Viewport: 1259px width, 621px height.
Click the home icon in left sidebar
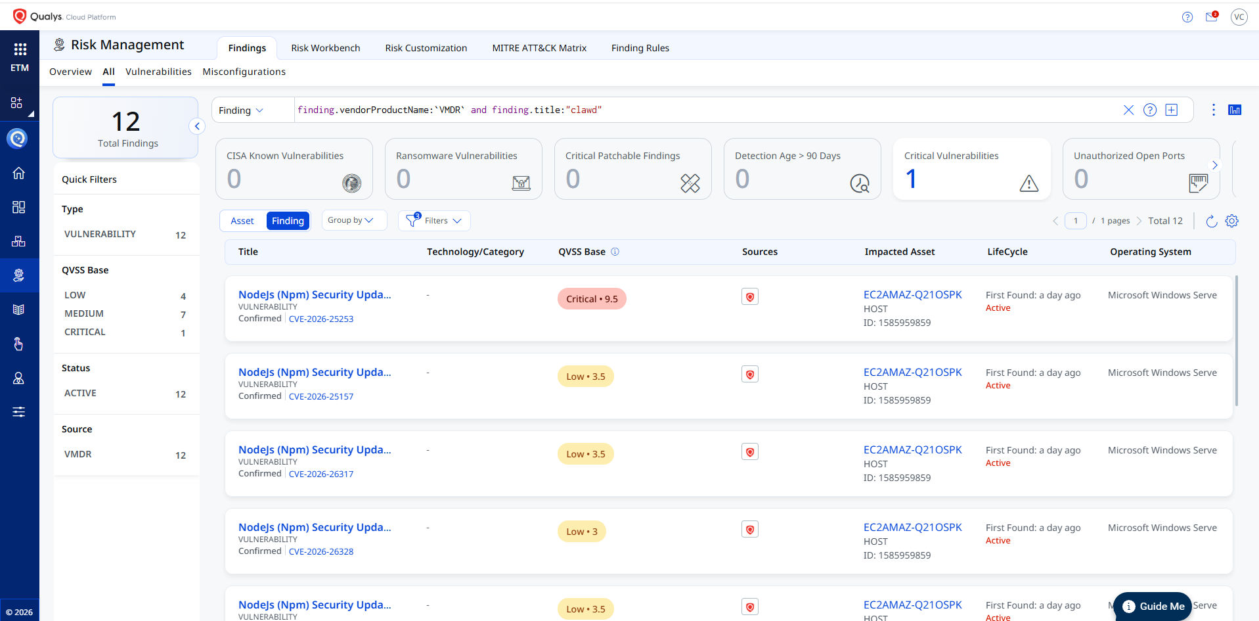click(19, 173)
